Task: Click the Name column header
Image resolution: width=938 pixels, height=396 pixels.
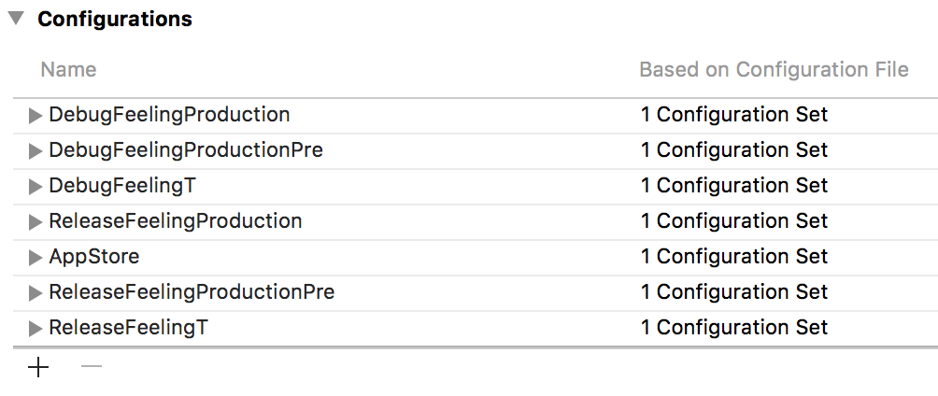Action: [68, 70]
